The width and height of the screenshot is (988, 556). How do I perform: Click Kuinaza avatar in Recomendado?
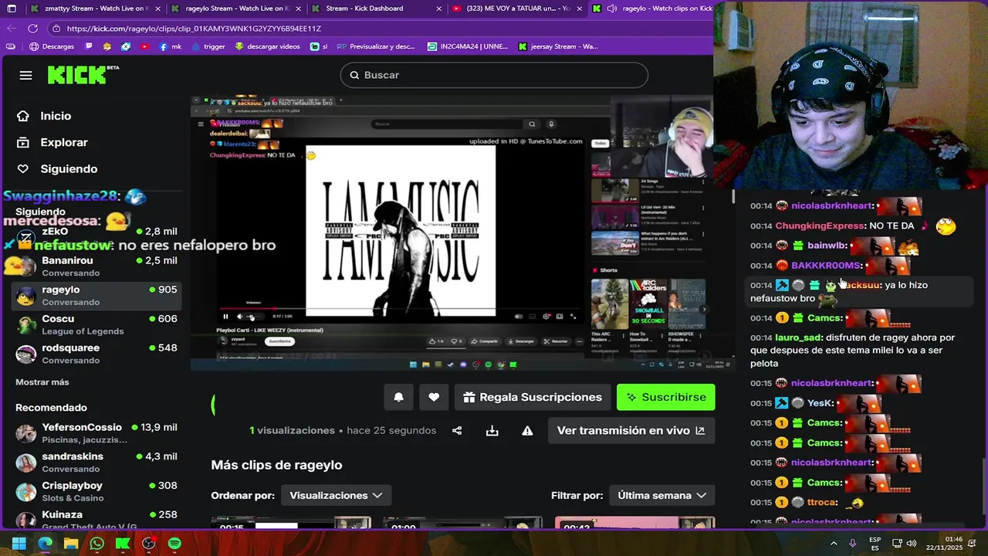26,520
